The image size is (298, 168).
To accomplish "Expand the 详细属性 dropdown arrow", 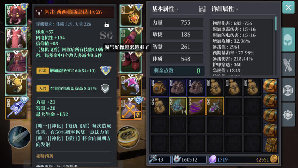I will (238, 9).
